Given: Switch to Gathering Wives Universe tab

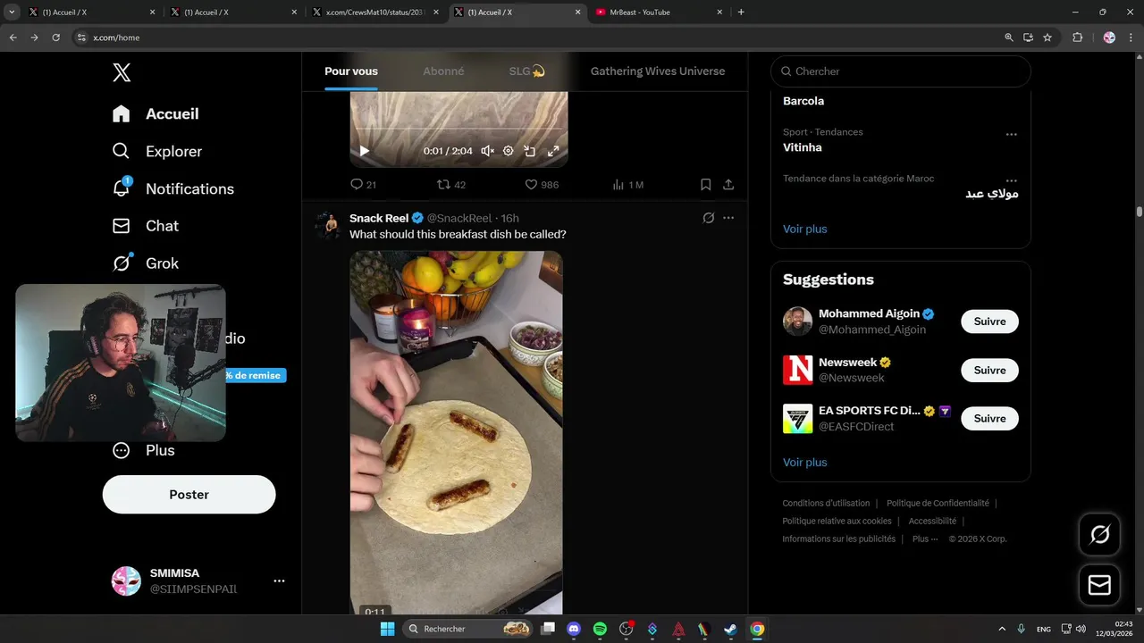Looking at the screenshot, I should click(x=658, y=71).
